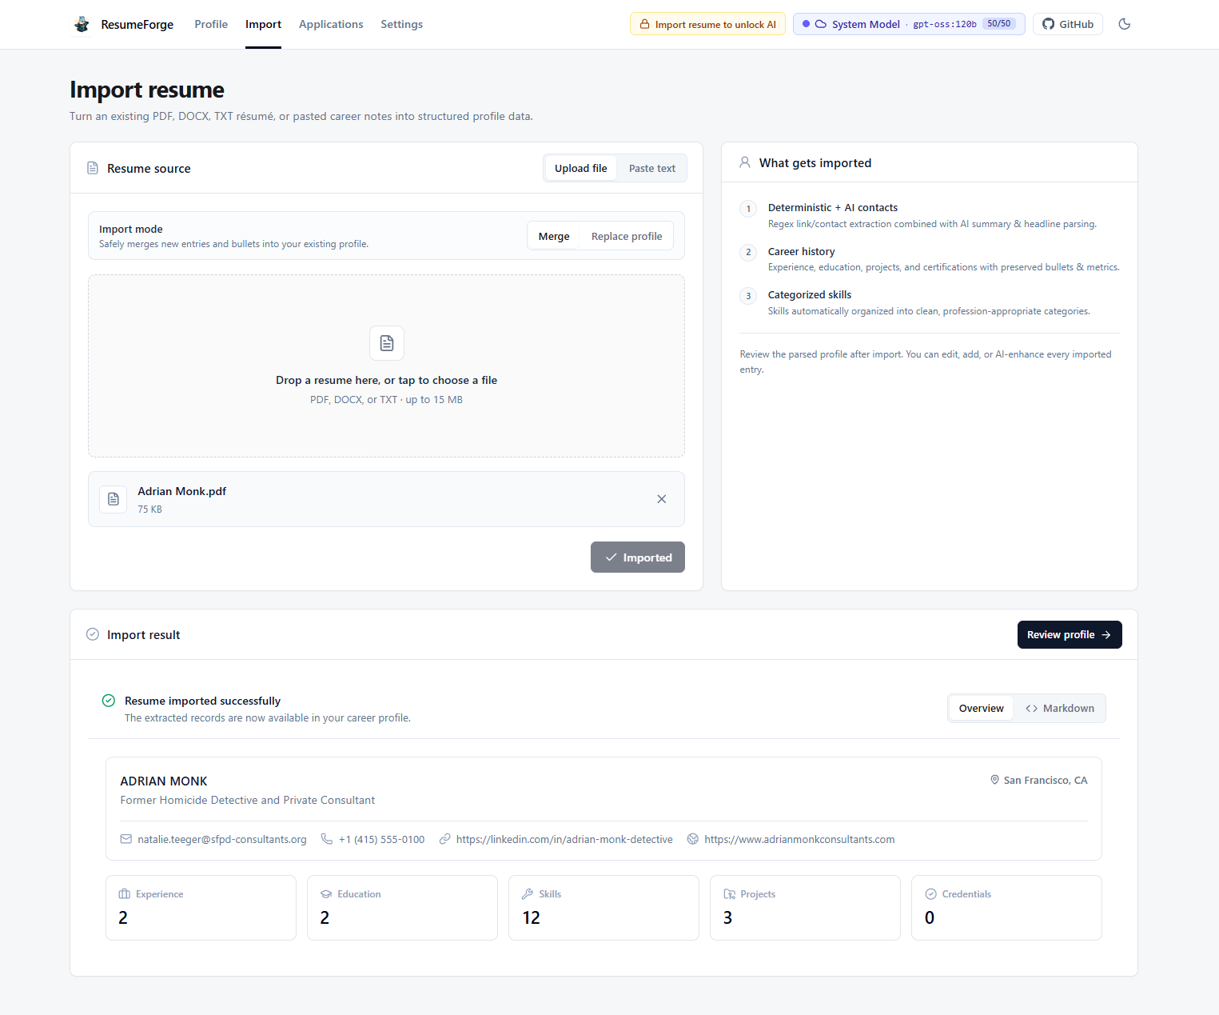The image size is (1219, 1015).
Task: Open the adrianmonkconsultants.com website link
Action: pos(799,839)
